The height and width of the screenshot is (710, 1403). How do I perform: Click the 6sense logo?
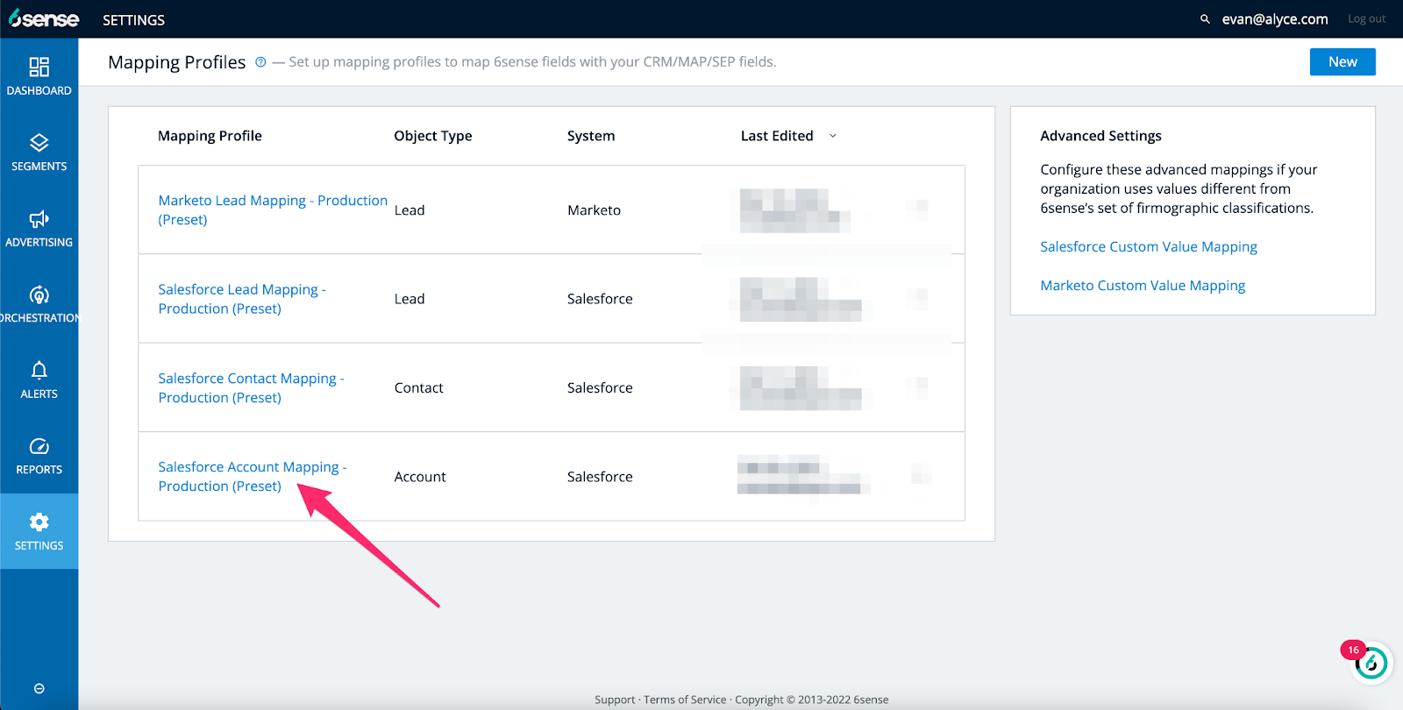44,18
